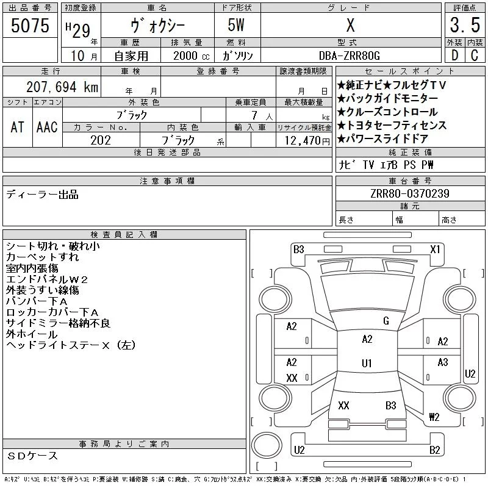Select the mileage 207,694 km value
Viewport: 488px width, 488px height.
click(x=62, y=87)
